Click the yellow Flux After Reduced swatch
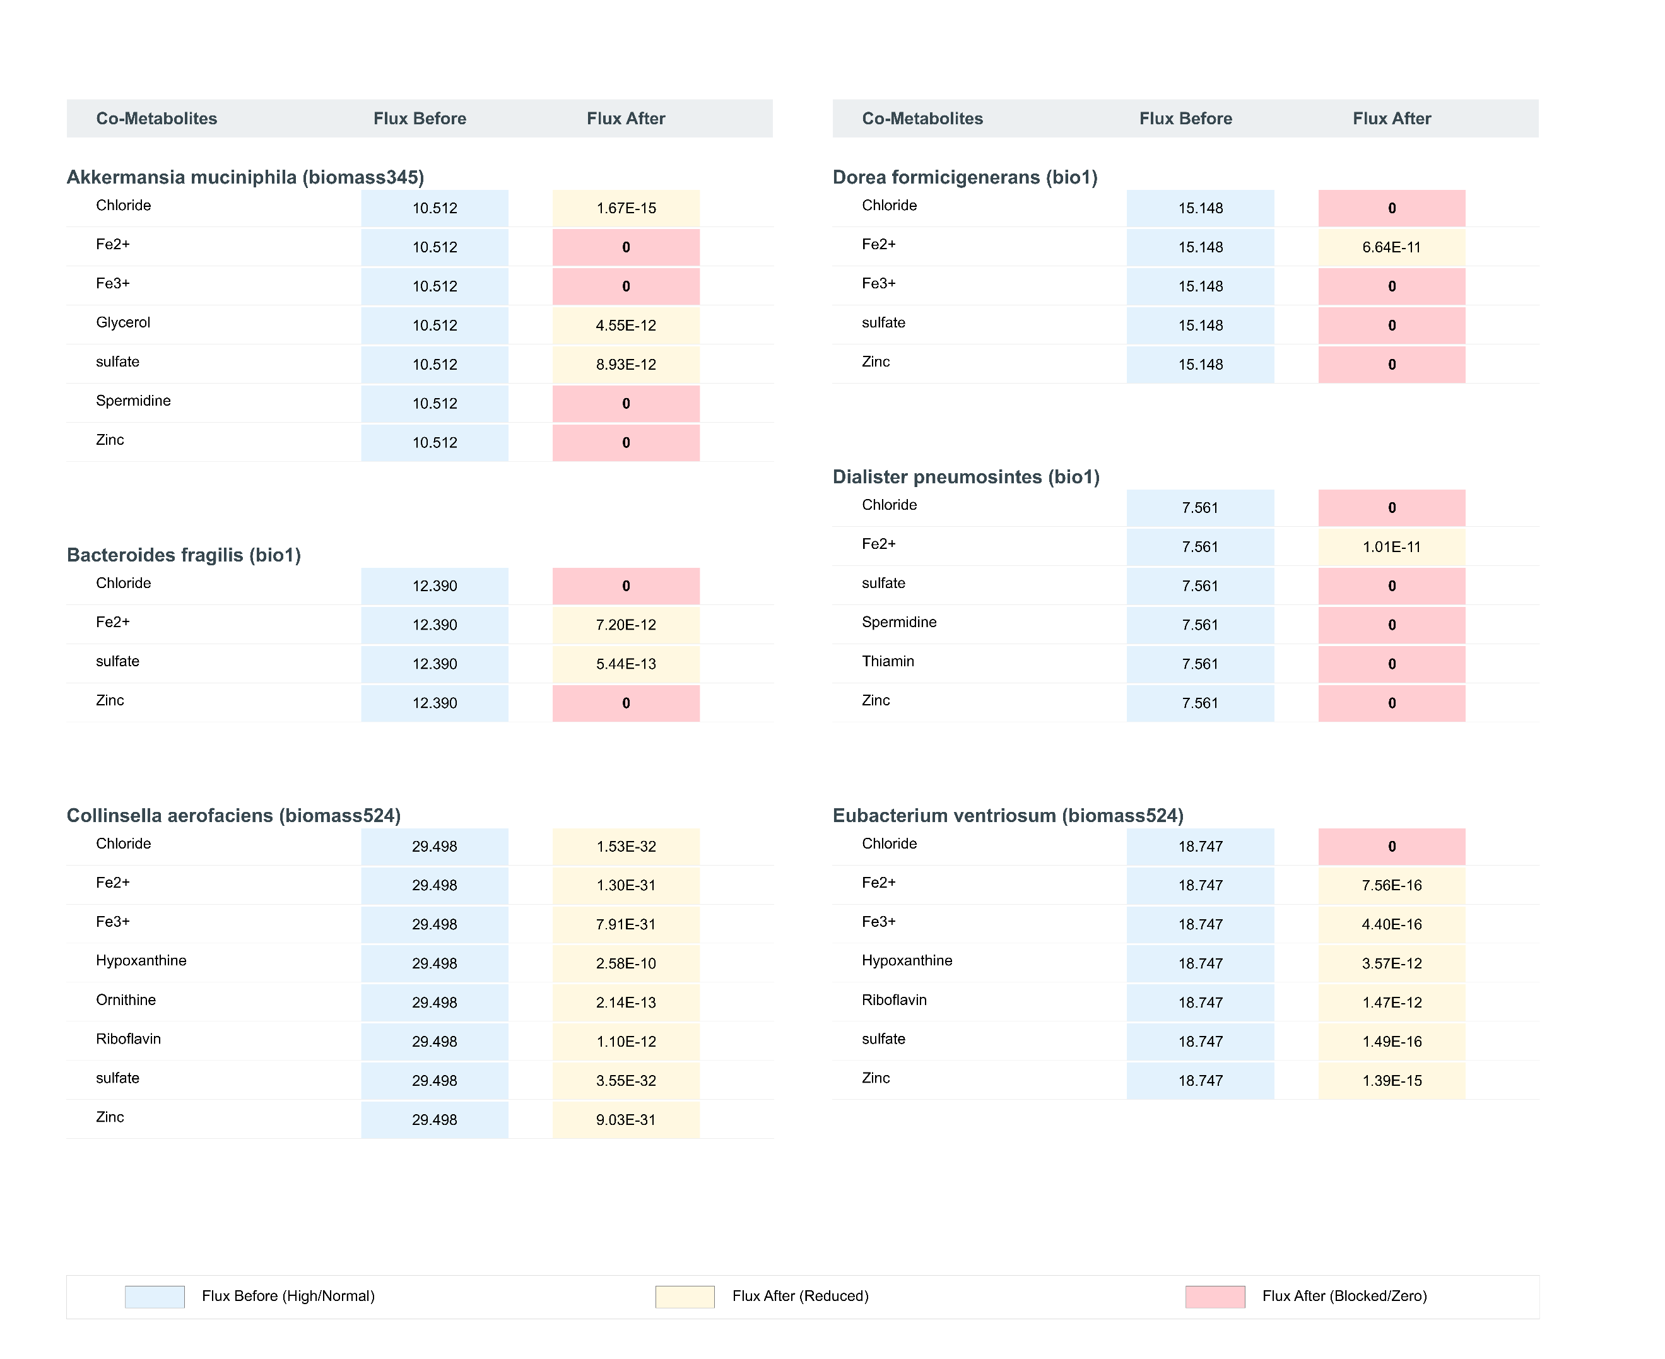This screenshot has height=1359, width=1665. (684, 1297)
